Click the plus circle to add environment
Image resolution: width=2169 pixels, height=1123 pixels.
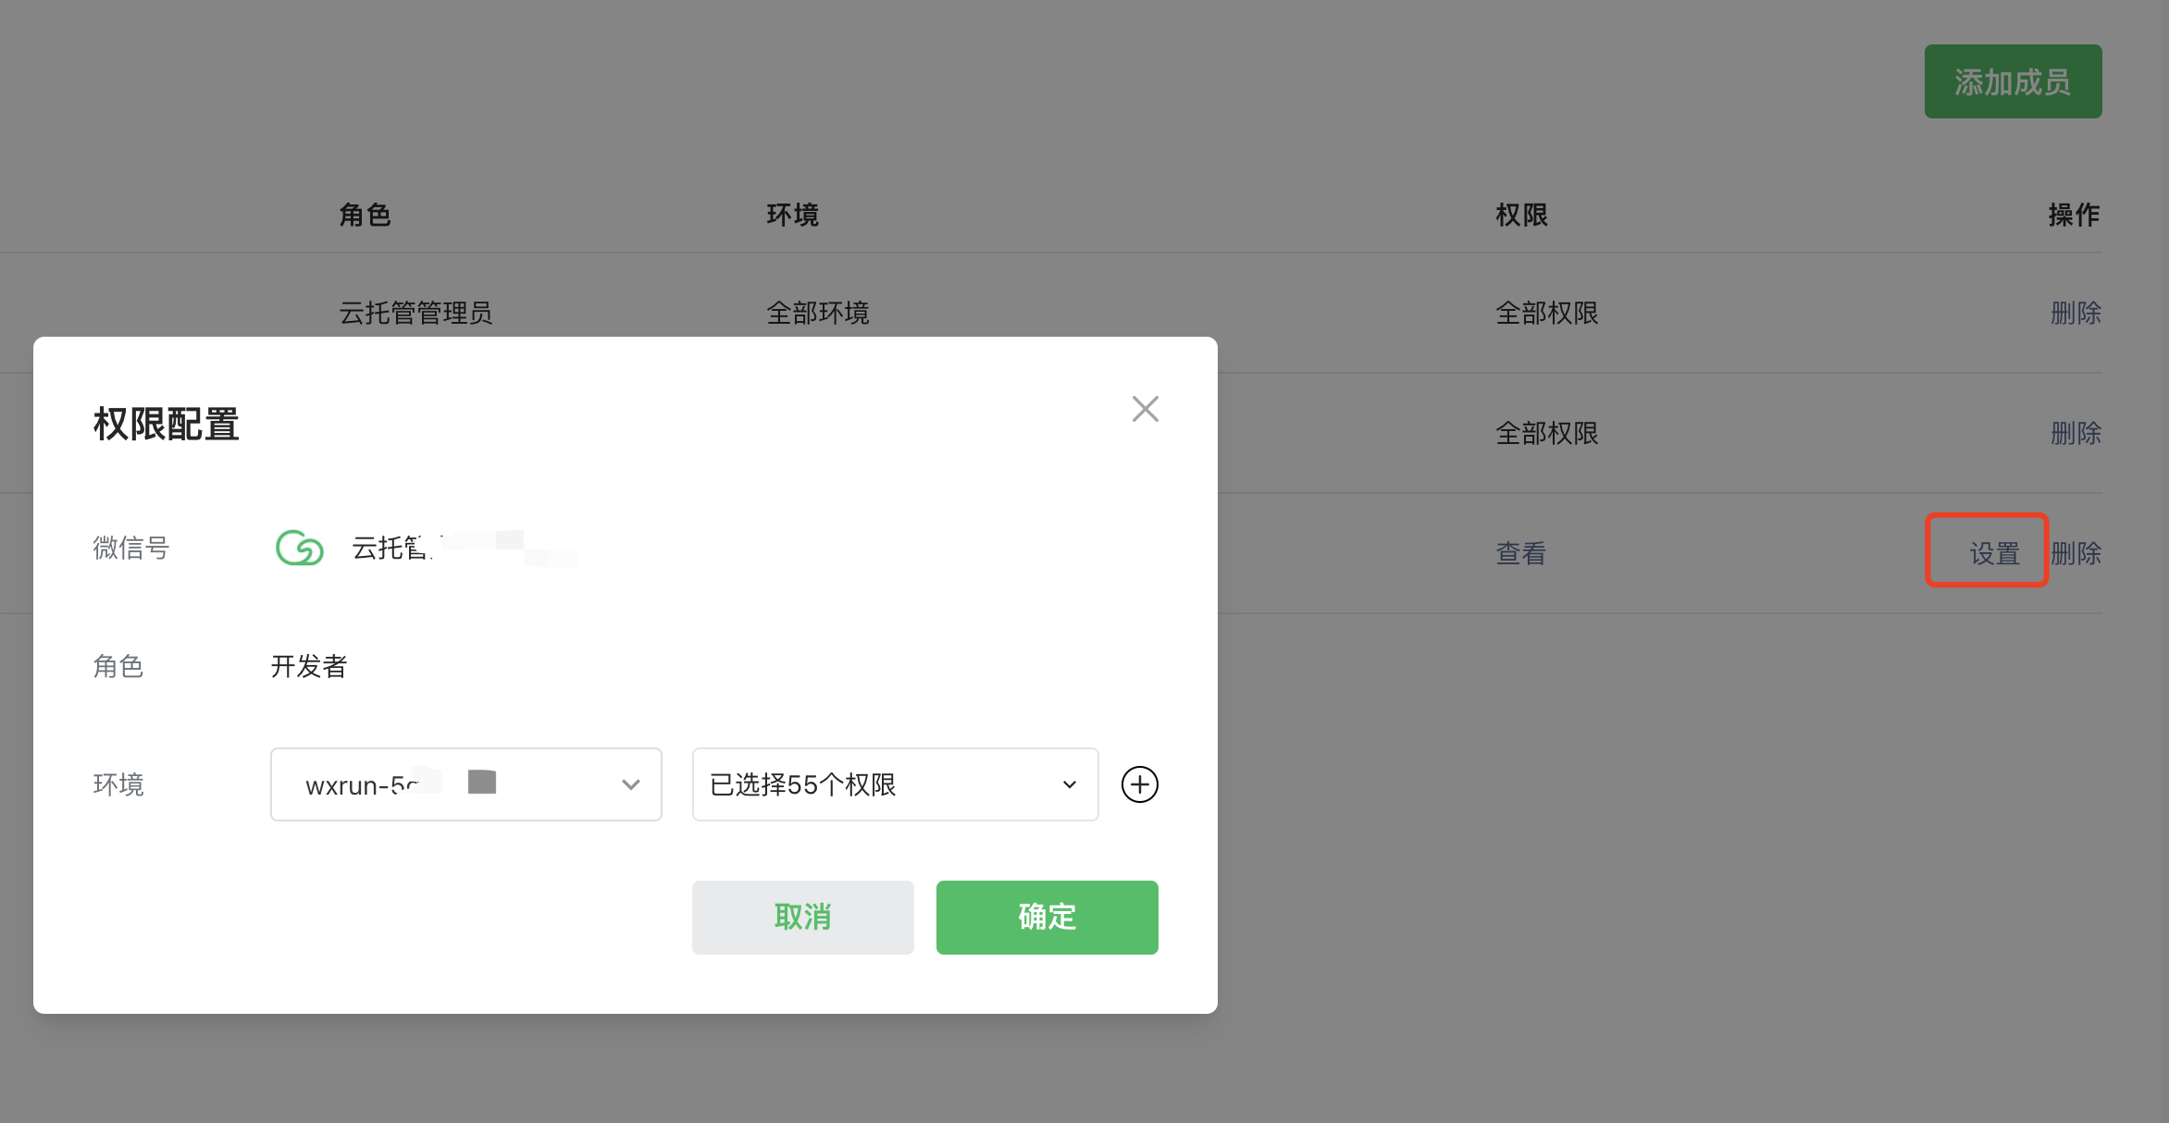click(1139, 784)
